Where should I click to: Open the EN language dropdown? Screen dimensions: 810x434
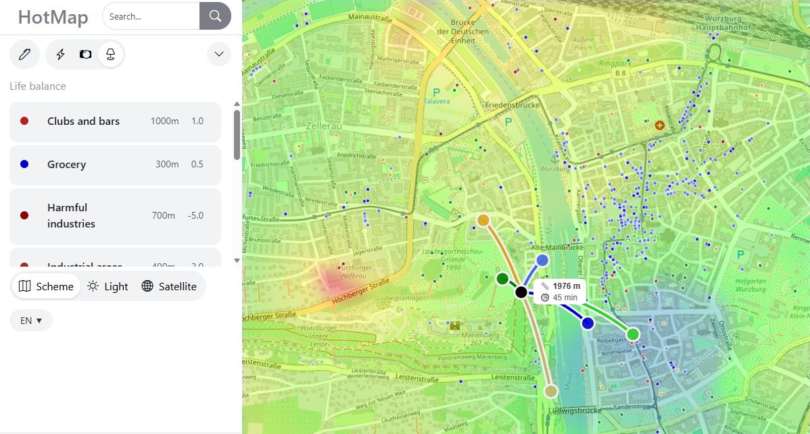[x=31, y=321]
